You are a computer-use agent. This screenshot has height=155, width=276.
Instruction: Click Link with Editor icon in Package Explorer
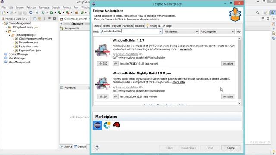(x=40, y=19)
